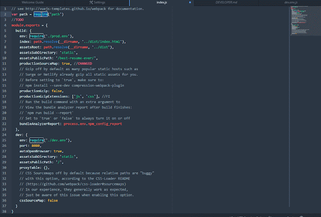Click the port value 8080
This screenshot has width=321, height=217.
point(36,146)
